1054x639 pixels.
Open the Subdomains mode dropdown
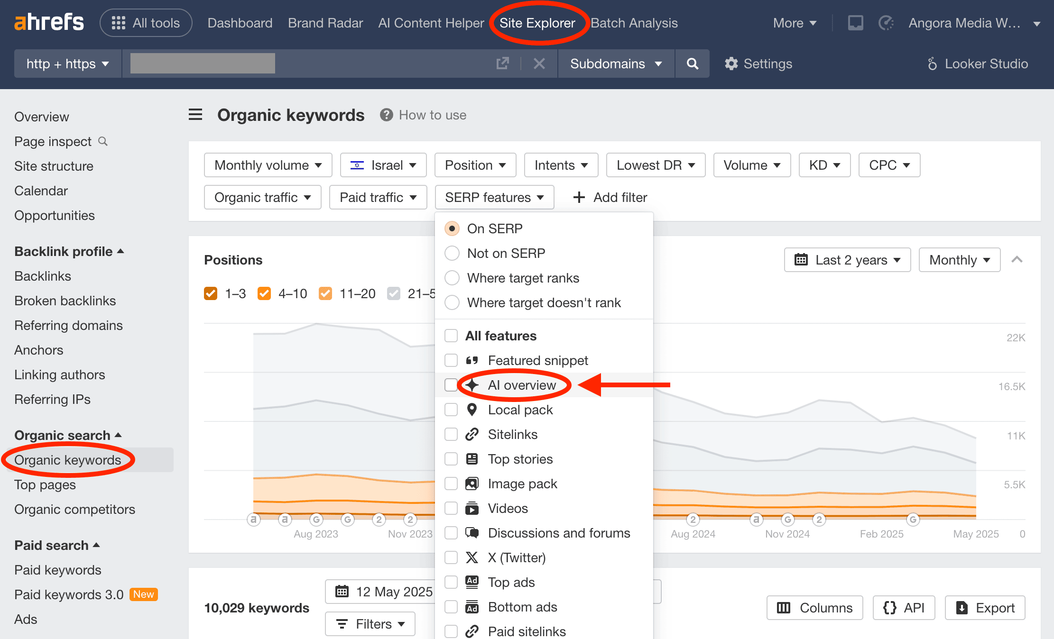[616, 64]
